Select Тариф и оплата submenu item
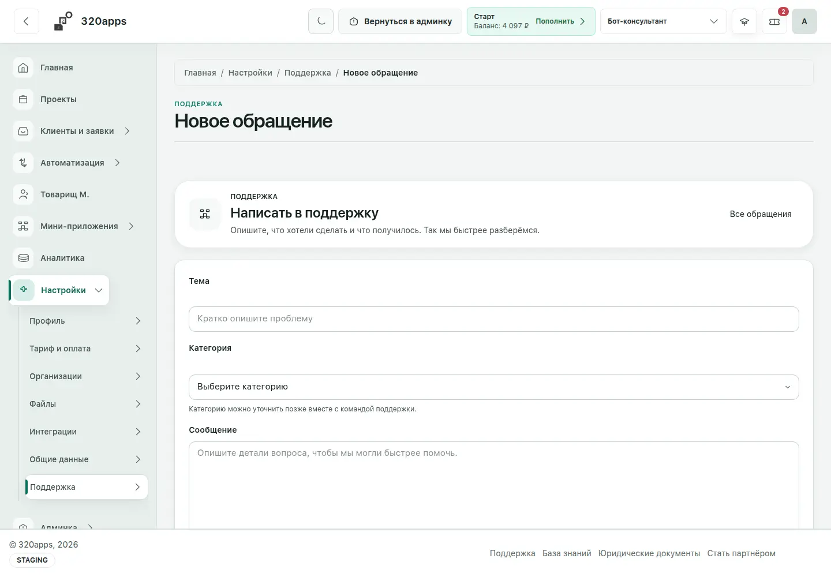The width and height of the screenshot is (831, 577). pyautogui.click(x=85, y=349)
